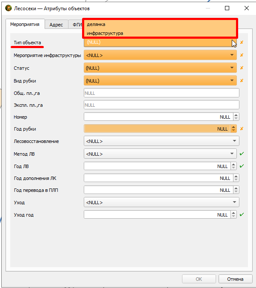The width and height of the screenshot is (256, 288).
Task: Click the orange constraint icon beside Вид рубки
Action: pos(242,80)
